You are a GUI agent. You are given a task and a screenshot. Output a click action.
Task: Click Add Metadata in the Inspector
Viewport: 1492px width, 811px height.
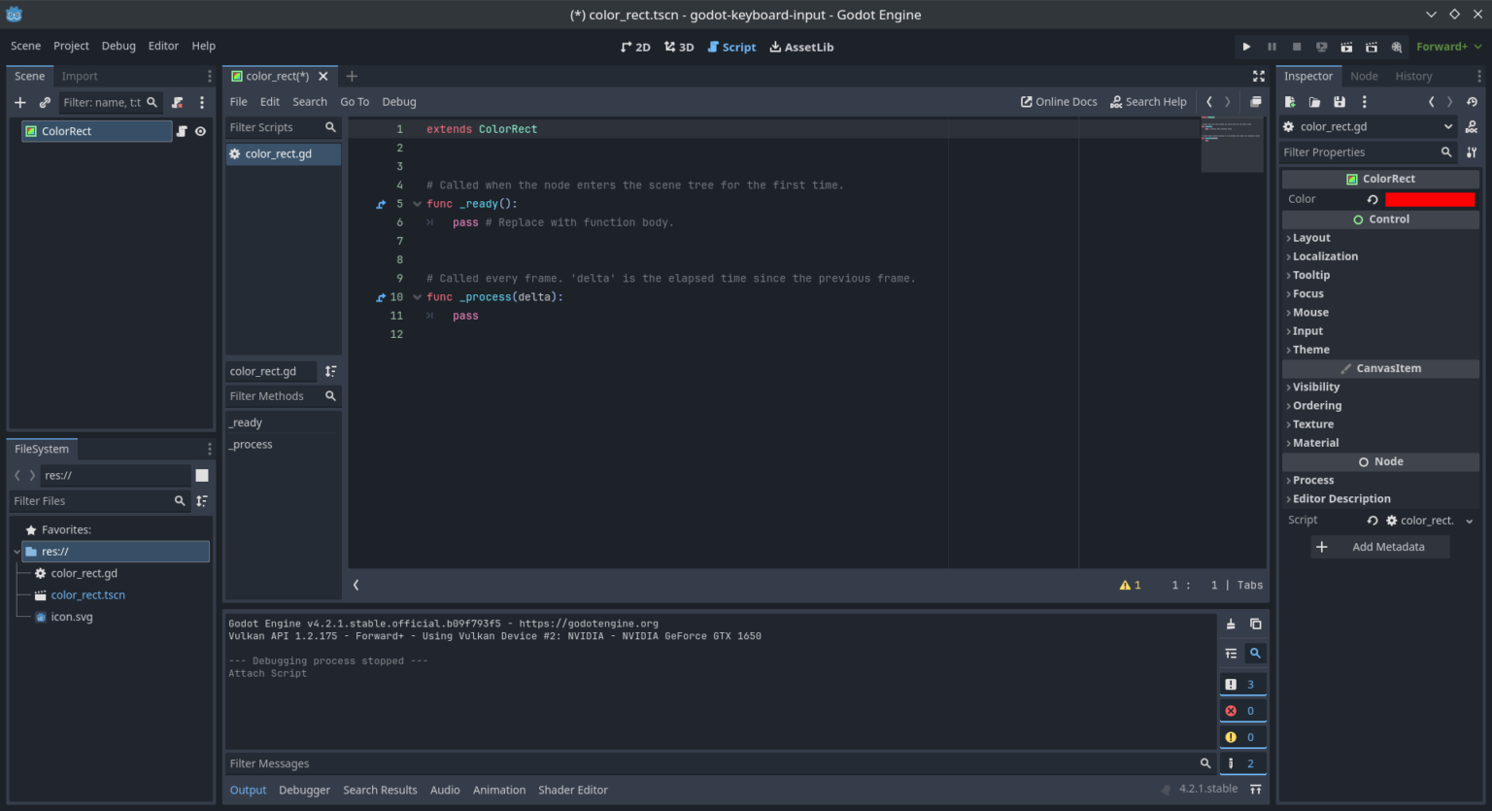pos(1379,547)
